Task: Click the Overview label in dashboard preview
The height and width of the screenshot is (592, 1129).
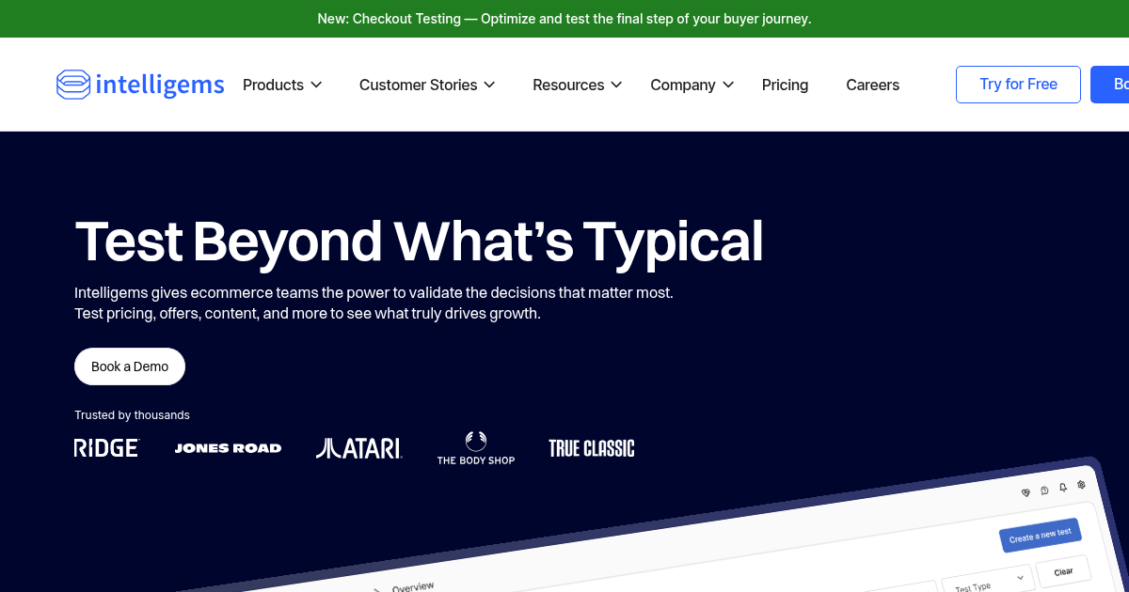Action: tap(413, 586)
